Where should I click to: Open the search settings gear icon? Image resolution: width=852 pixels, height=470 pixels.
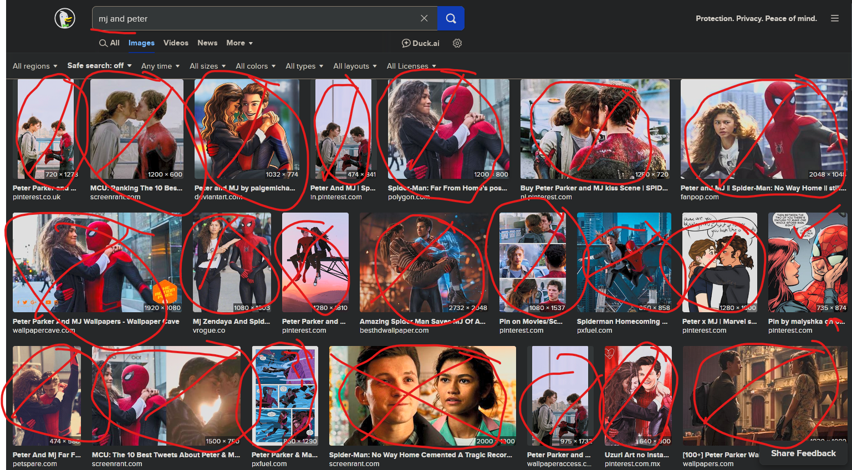[457, 43]
